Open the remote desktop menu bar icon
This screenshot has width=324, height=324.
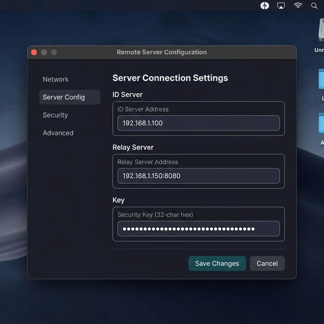click(x=265, y=6)
